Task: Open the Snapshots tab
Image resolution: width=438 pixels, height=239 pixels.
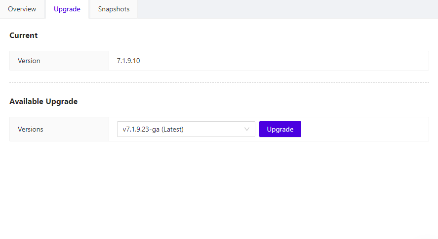Action: [114, 9]
